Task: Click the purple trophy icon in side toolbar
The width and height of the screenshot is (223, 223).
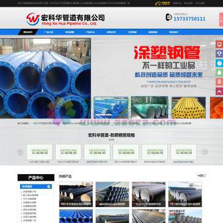Action: tap(219, 54)
